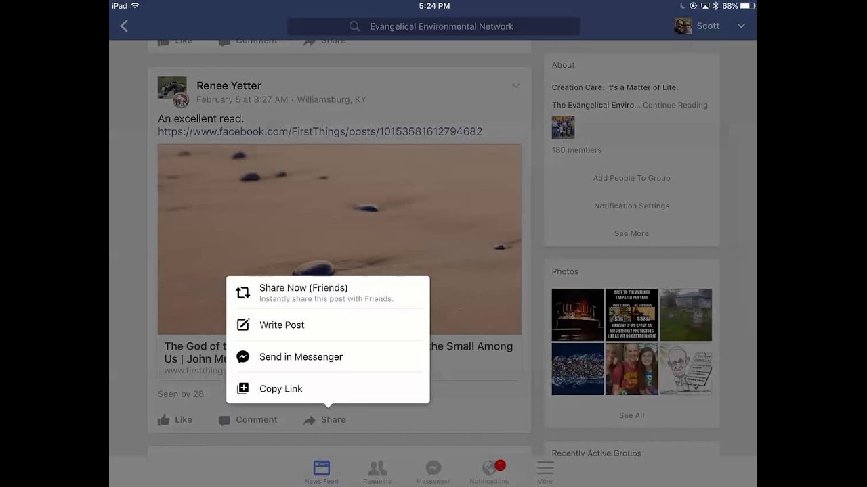867x487 pixels.
Task: Tap the Recently Active Groups heading
Action: tap(596, 453)
